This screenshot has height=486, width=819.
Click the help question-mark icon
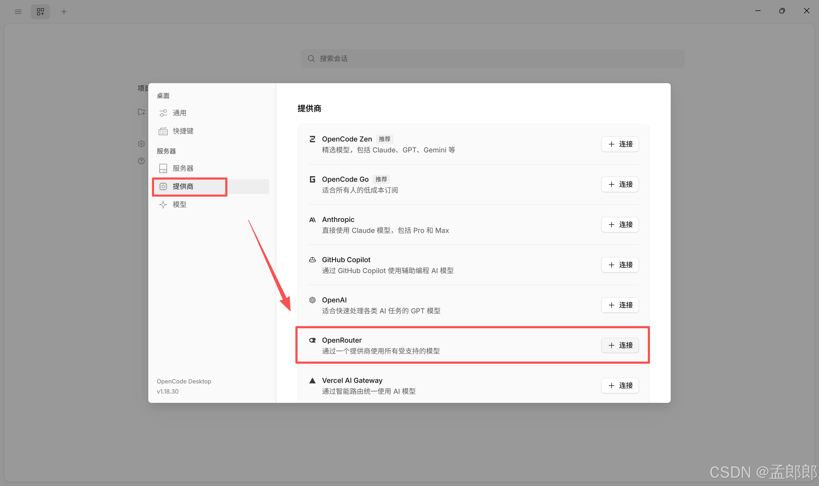[141, 161]
